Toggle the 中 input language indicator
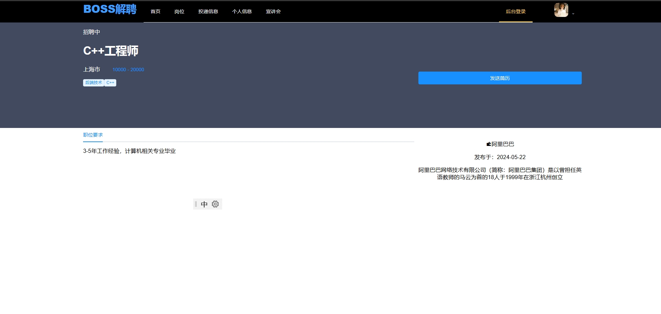661x314 pixels. (x=204, y=204)
